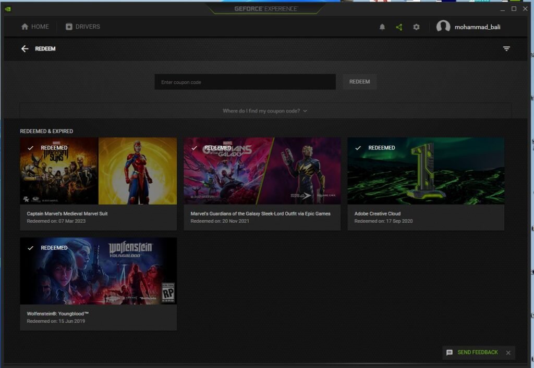Open the filter icon on the Redeem page
This screenshot has width=534, height=368.
click(507, 48)
